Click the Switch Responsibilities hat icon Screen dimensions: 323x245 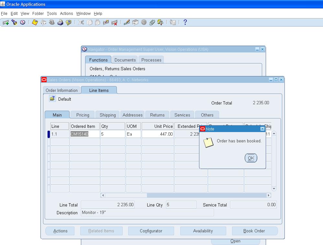pyautogui.click(x=52, y=22)
